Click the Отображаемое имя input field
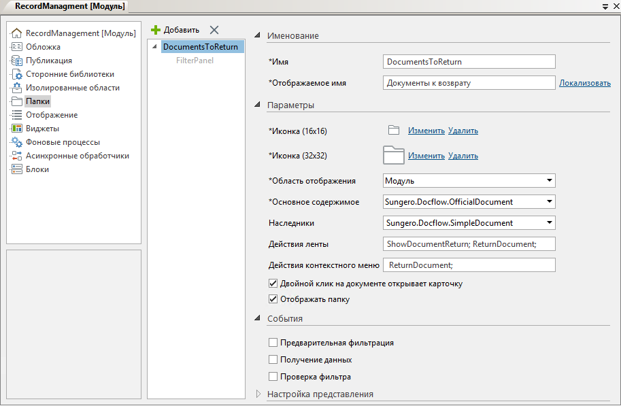Screen dimensions: 621x406 coord(469,83)
